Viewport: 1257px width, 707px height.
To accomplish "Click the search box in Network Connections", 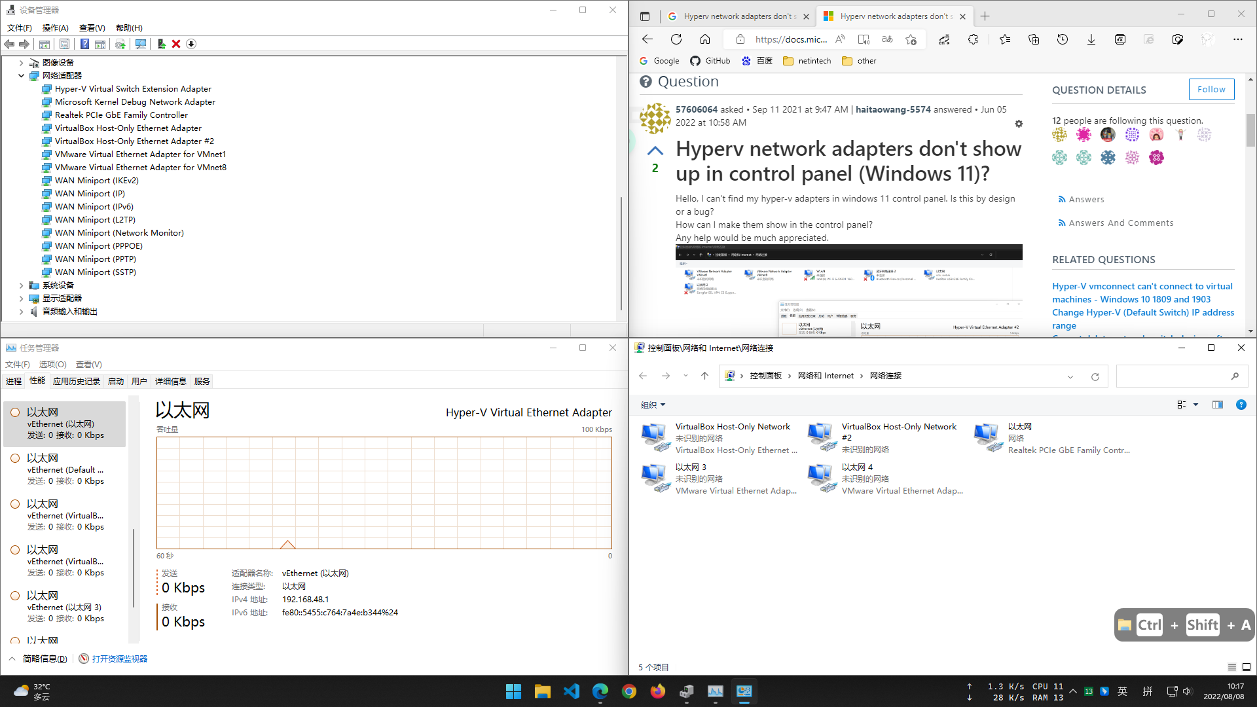I will [1182, 376].
